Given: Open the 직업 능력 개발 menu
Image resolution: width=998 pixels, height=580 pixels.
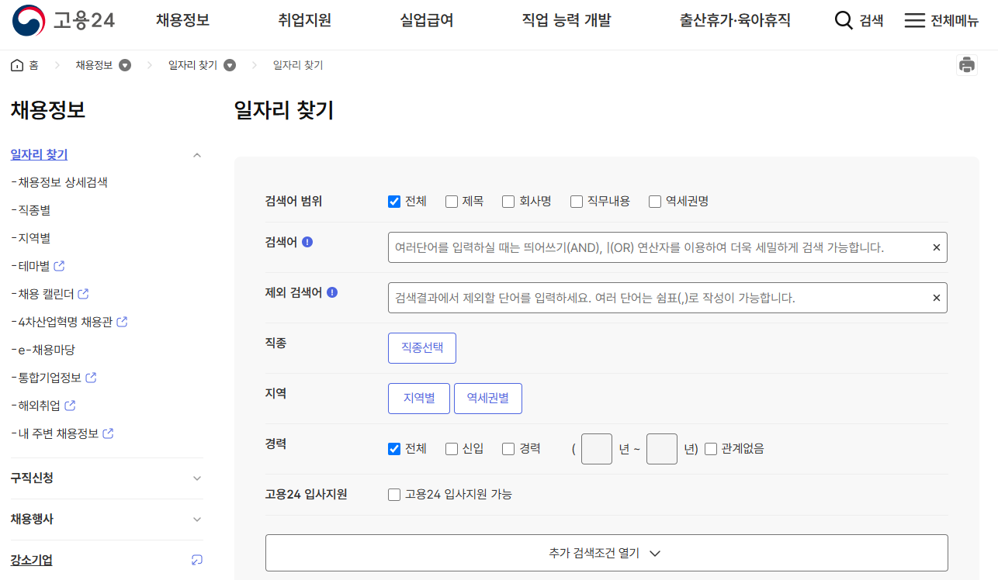Looking at the screenshot, I should [x=566, y=21].
